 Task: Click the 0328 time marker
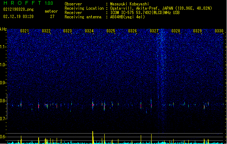[x=176, y=31]
